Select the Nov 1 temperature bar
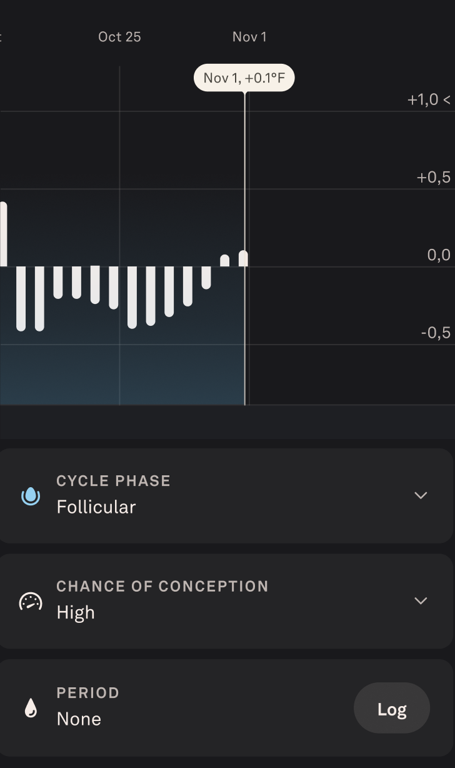 pos(243,259)
